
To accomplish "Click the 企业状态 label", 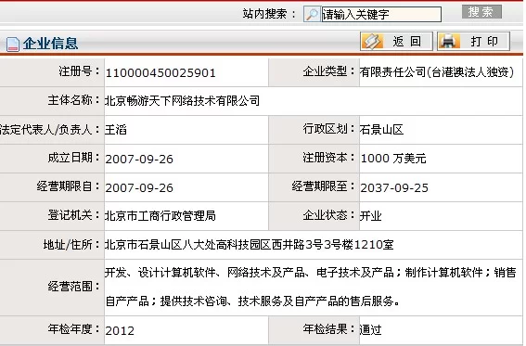I will coord(329,215).
